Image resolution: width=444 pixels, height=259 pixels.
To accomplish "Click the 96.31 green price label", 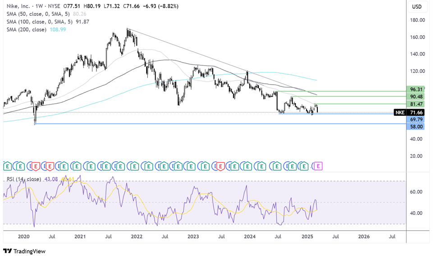I will tap(416, 90).
